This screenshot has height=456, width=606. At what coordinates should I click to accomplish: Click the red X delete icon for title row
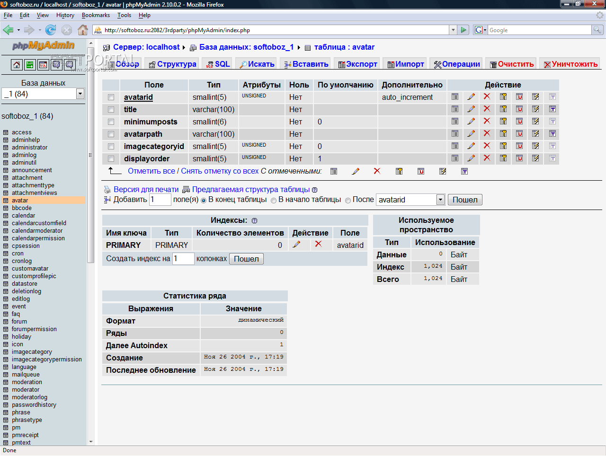[x=487, y=109]
